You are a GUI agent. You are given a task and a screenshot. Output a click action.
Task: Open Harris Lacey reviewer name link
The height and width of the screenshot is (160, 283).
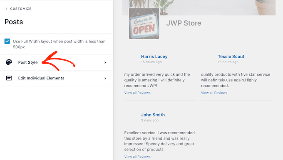[x=154, y=57]
